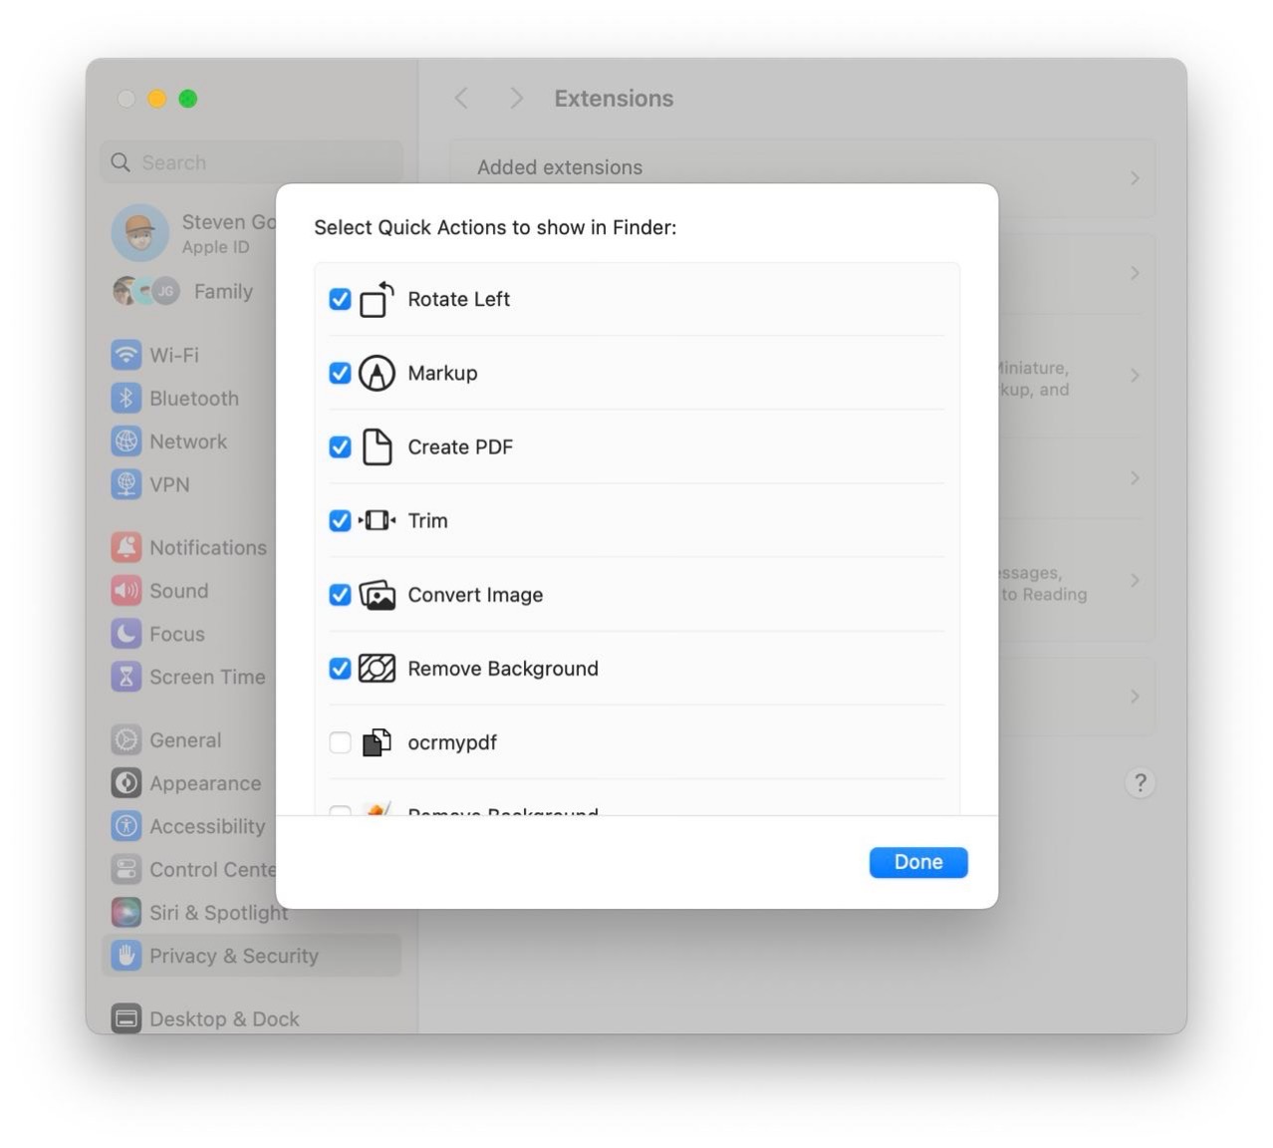Select Wi-Fi in the sidebar
The height and width of the screenshot is (1148, 1273).
(x=174, y=355)
